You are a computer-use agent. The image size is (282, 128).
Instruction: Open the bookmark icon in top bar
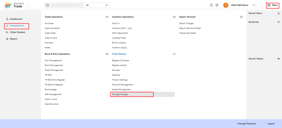coord(211,5)
